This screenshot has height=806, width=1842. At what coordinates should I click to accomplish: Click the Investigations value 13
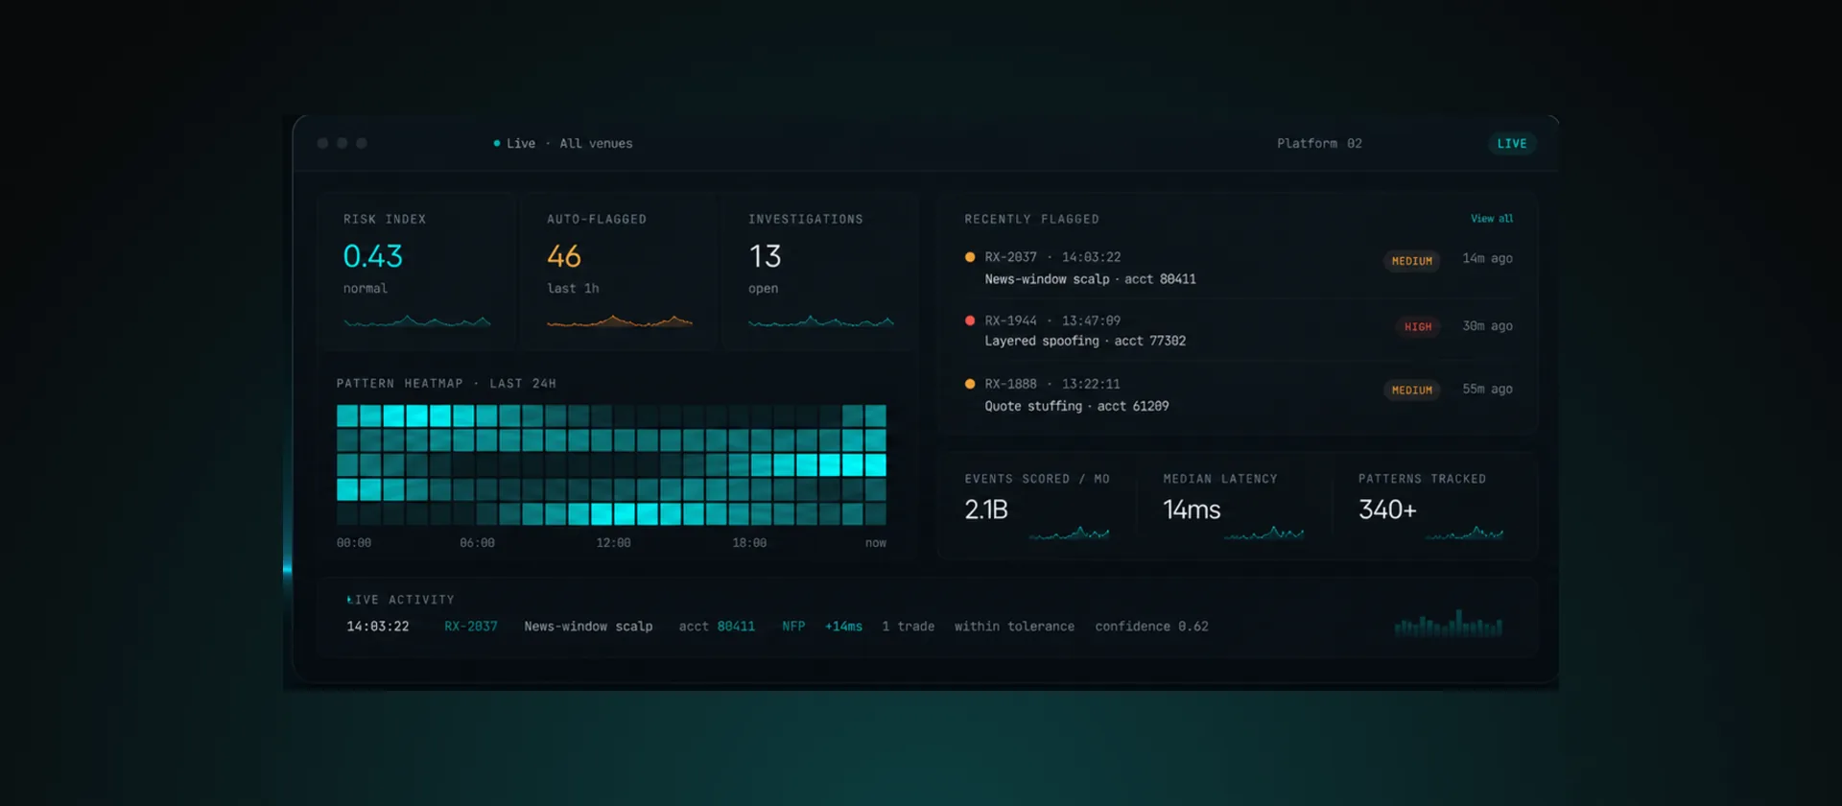pos(766,256)
